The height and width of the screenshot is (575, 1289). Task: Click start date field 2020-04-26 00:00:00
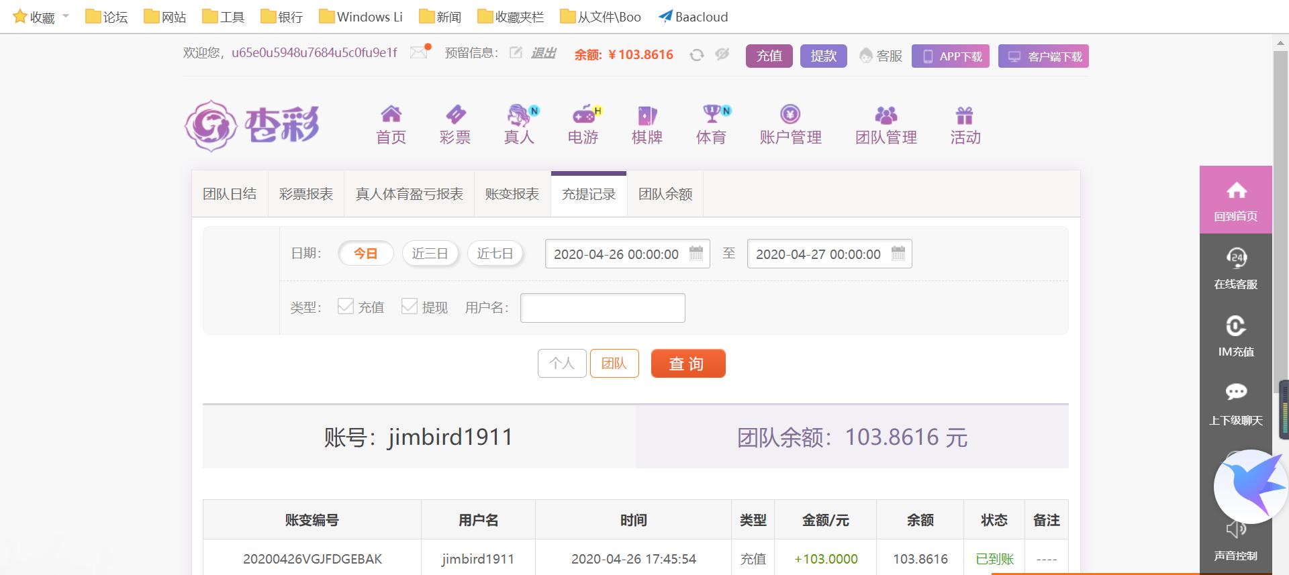(x=628, y=254)
